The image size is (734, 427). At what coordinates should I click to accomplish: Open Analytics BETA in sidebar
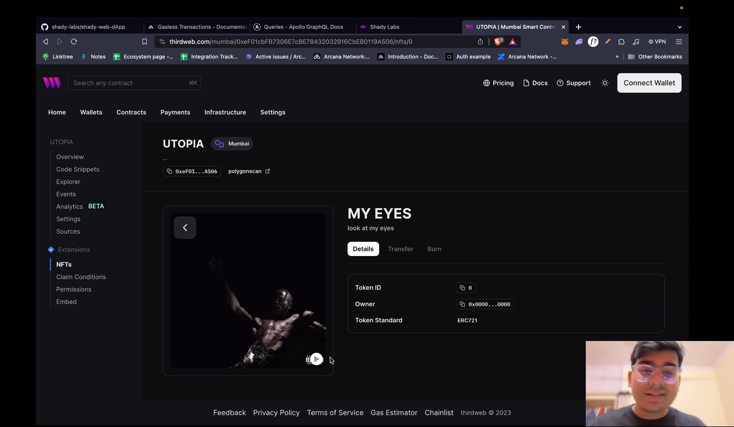pyautogui.click(x=80, y=206)
